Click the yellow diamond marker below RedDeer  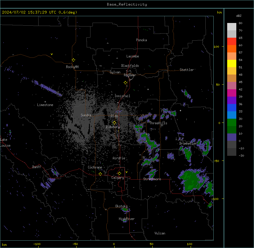click(126, 83)
